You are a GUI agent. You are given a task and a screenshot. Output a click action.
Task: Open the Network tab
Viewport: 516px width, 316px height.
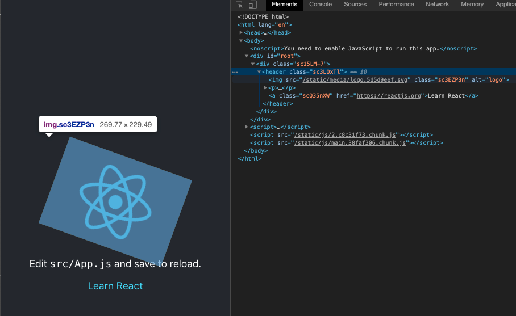pyautogui.click(x=437, y=5)
